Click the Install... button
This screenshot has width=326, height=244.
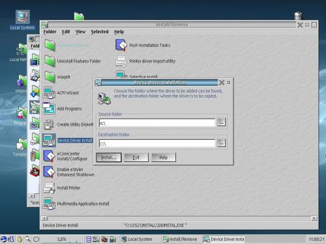point(109,157)
